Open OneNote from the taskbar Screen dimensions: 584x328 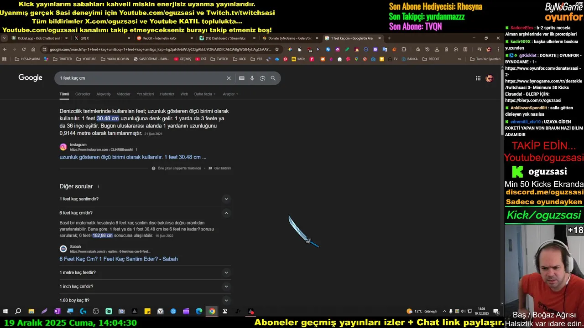(x=57, y=312)
